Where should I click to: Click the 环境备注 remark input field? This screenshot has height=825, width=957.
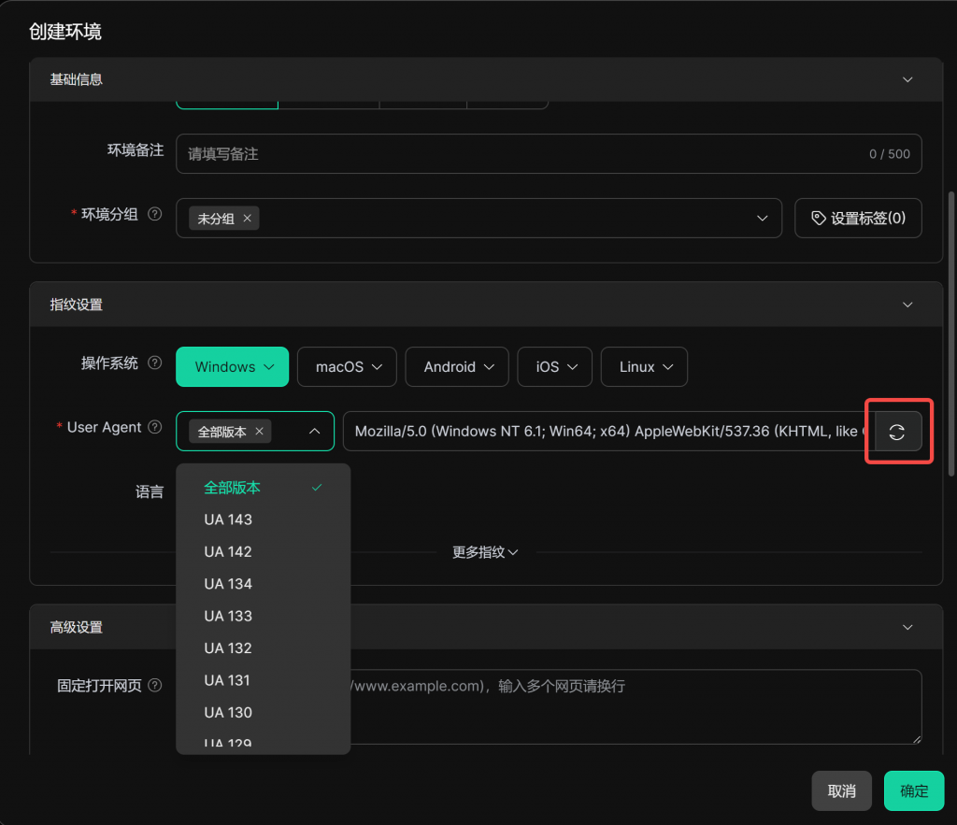pos(523,154)
